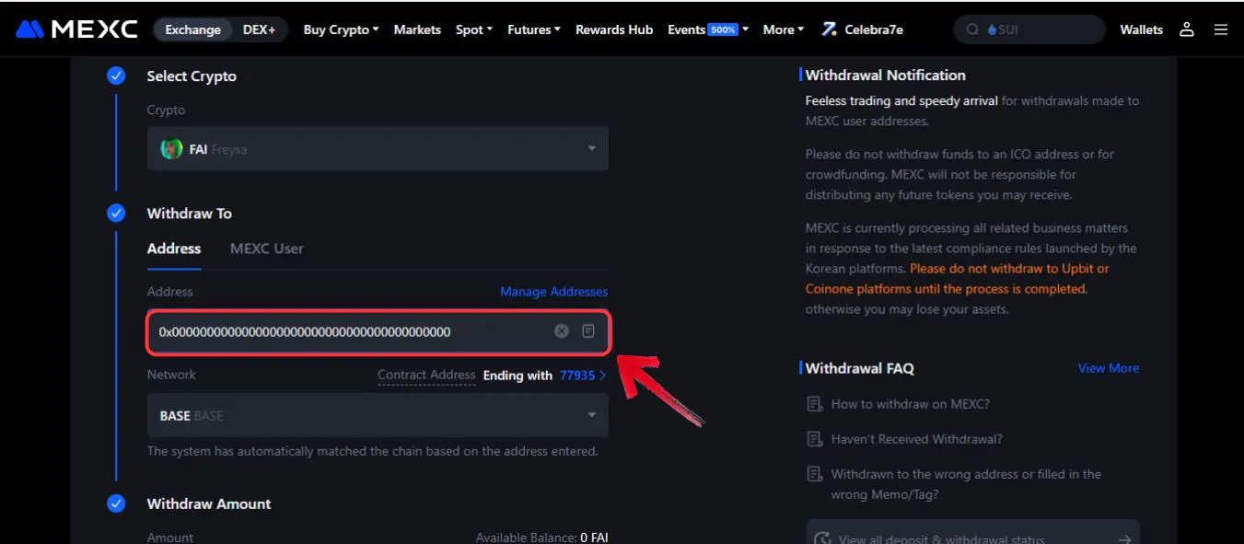Image resolution: width=1244 pixels, height=544 pixels.
Task: Click the arrow on view status bar
Action: pos(1124,539)
